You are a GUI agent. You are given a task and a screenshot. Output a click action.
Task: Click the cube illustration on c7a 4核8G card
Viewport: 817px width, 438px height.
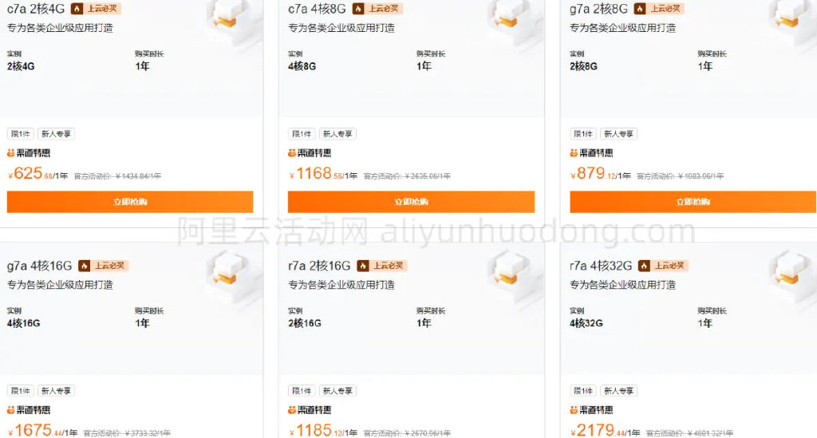[511, 20]
